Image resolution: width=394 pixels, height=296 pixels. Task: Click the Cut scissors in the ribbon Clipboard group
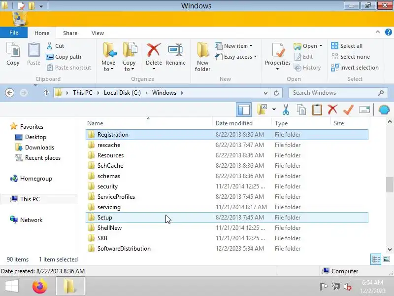coord(50,46)
